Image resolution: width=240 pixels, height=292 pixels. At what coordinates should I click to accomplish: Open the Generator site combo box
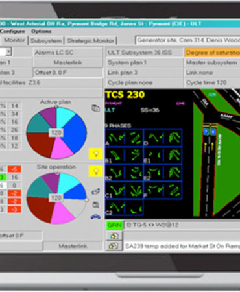tap(187, 40)
